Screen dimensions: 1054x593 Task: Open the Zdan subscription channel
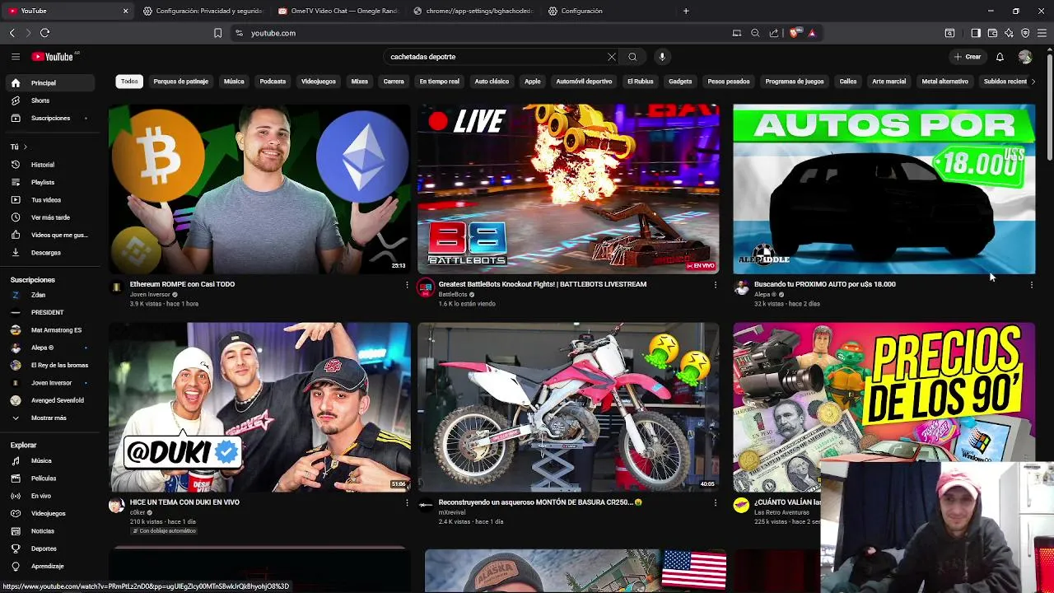[x=49, y=295]
